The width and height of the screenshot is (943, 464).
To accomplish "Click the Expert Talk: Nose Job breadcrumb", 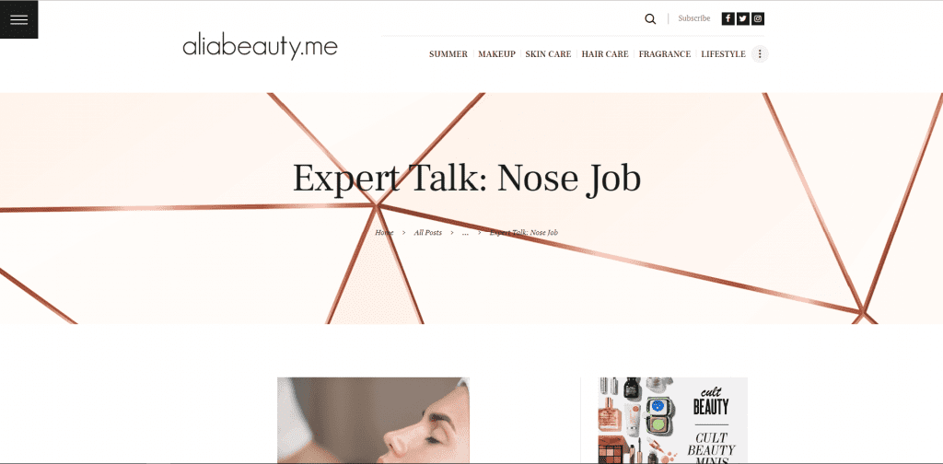I will pos(524,233).
